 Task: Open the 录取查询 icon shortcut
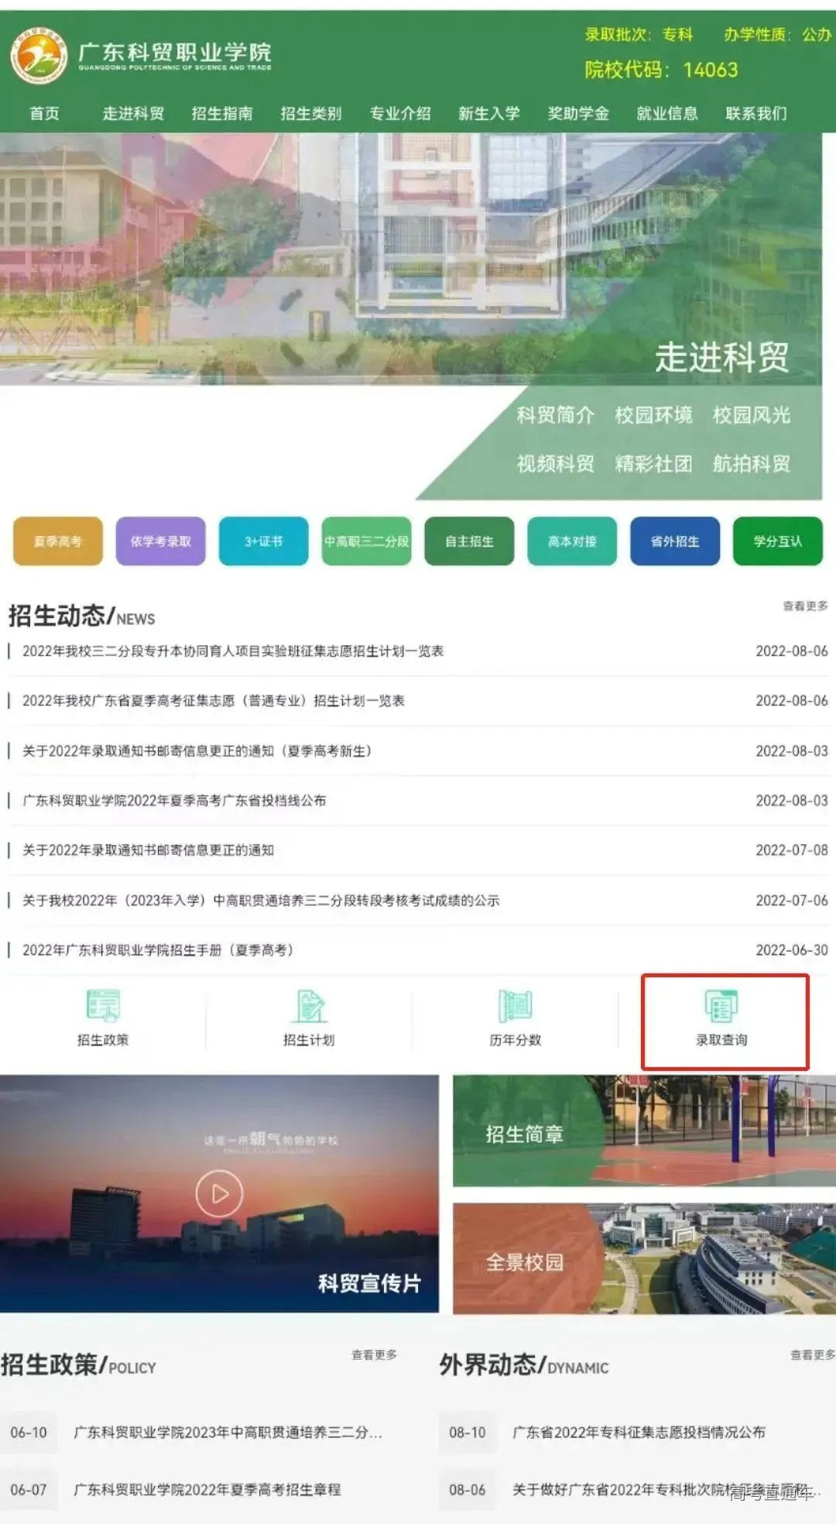click(x=721, y=1018)
